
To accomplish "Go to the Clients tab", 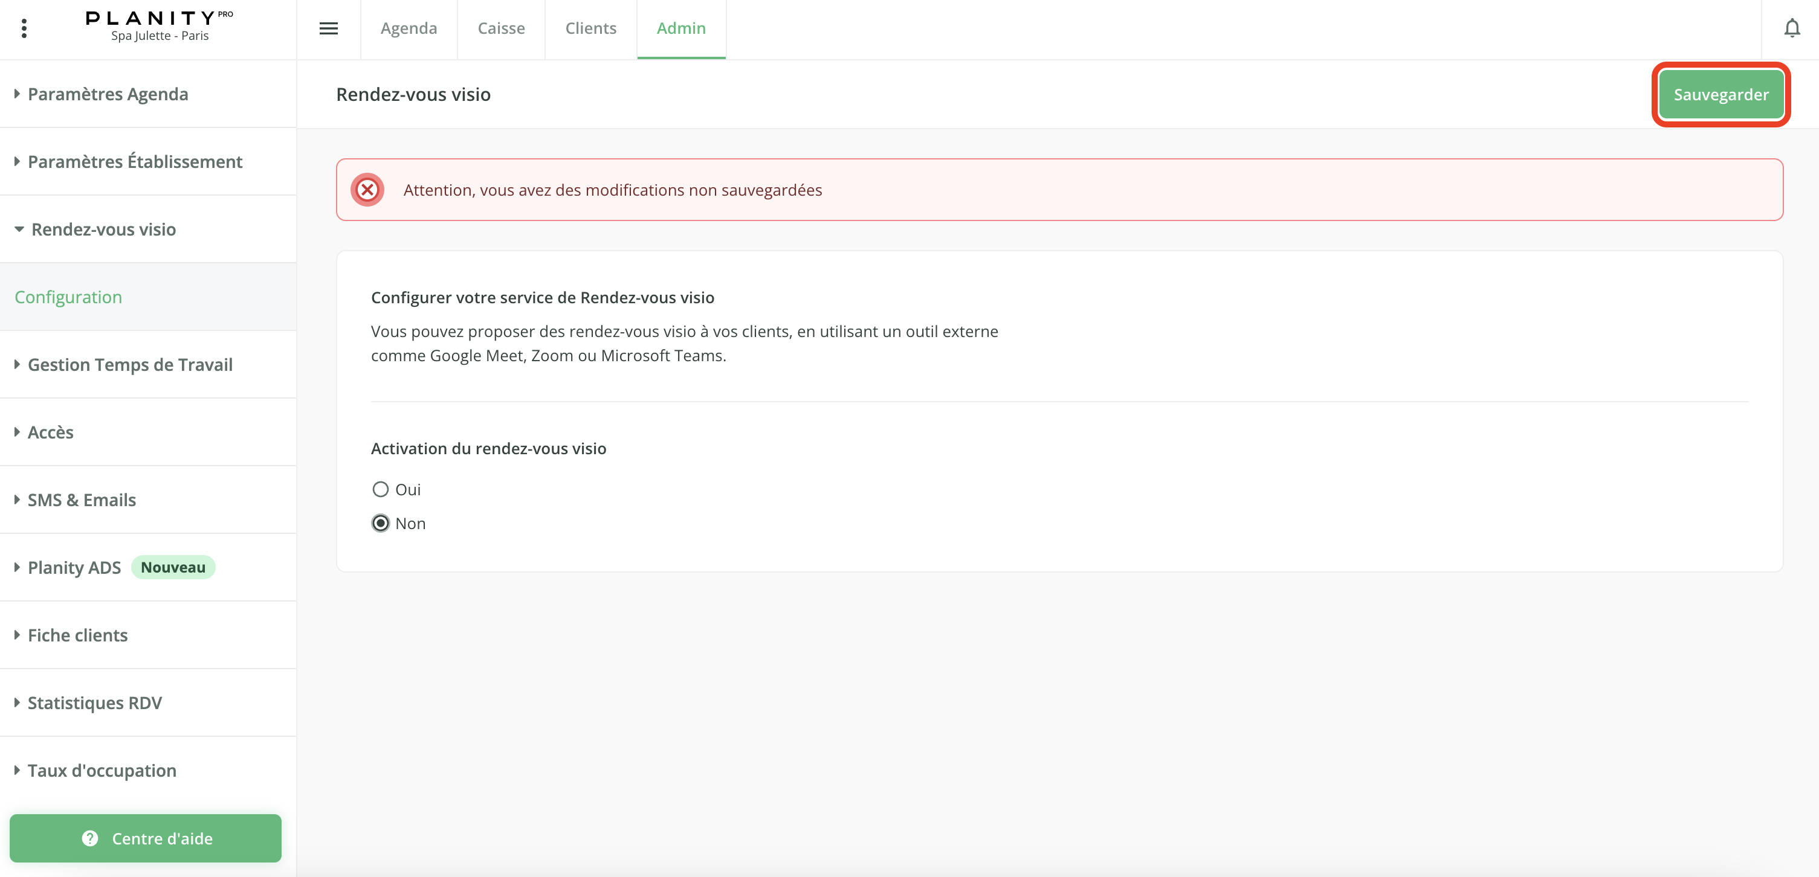I will (590, 28).
